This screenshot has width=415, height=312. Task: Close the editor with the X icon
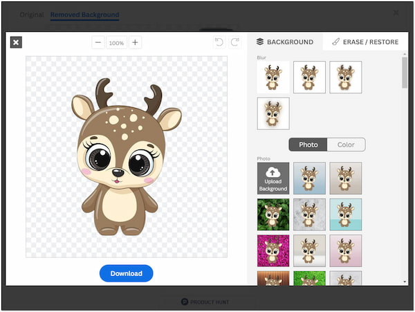click(x=17, y=42)
